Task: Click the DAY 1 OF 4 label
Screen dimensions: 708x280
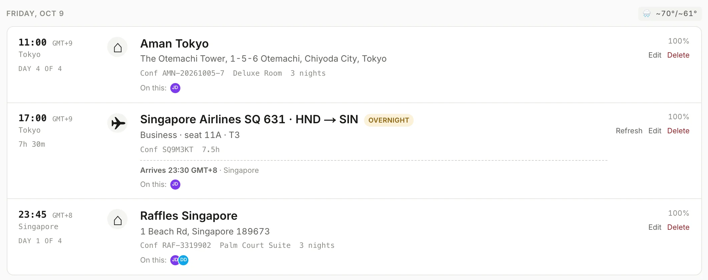Action: (40, 241)
